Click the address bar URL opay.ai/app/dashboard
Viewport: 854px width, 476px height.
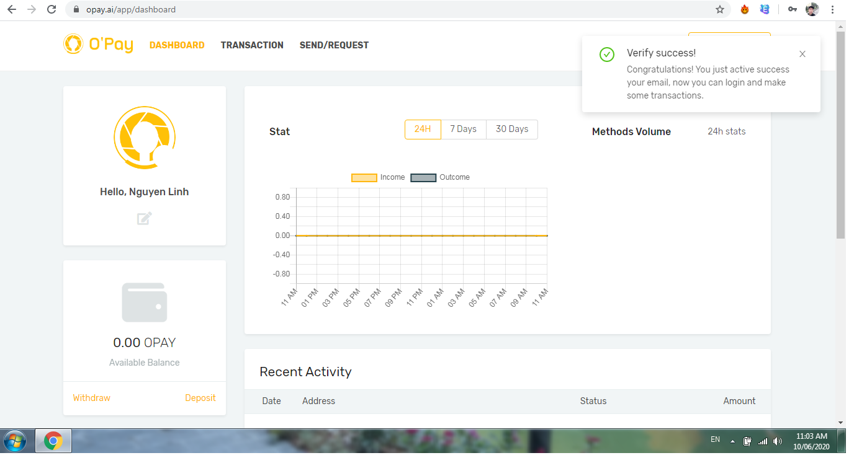(131, 9)
